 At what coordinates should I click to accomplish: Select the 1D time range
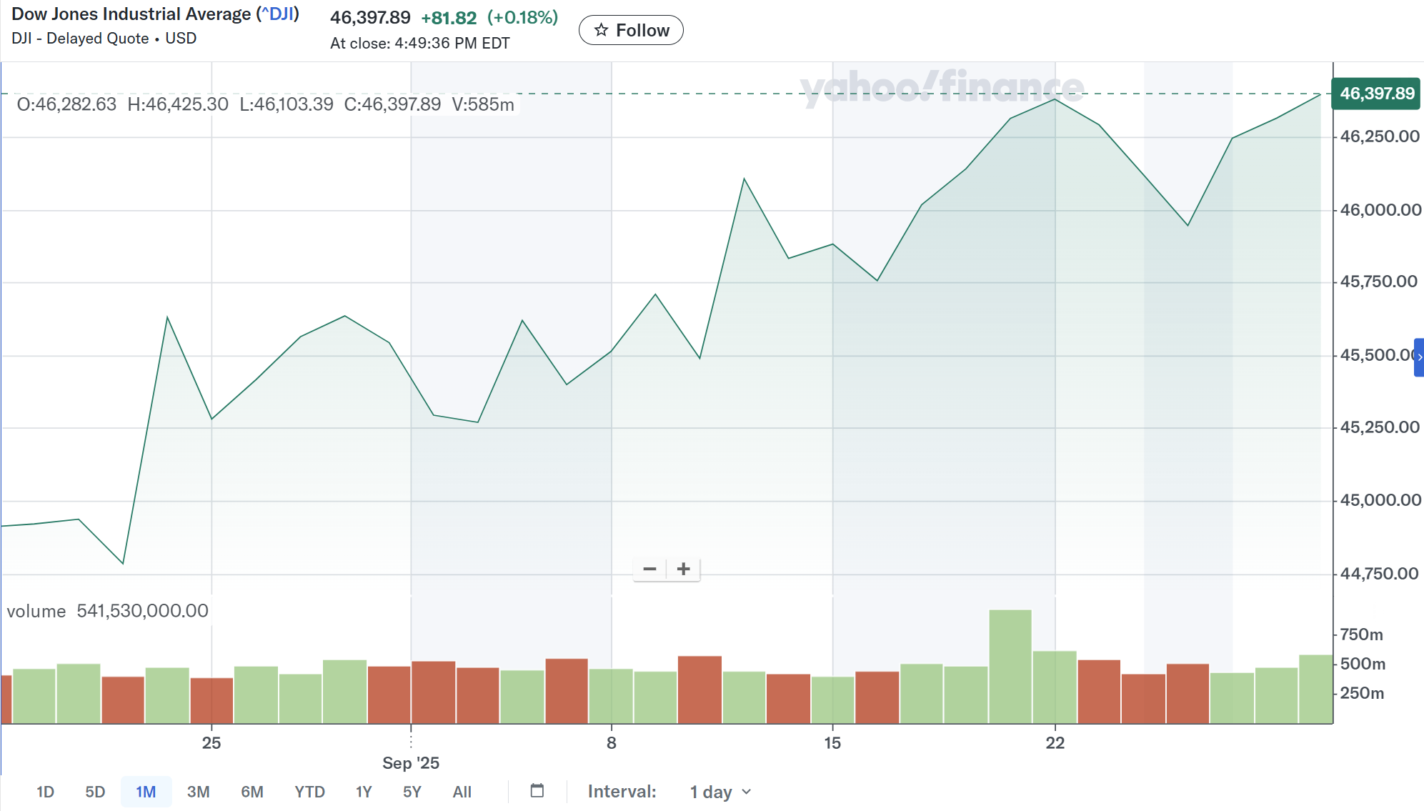point(45,792)
